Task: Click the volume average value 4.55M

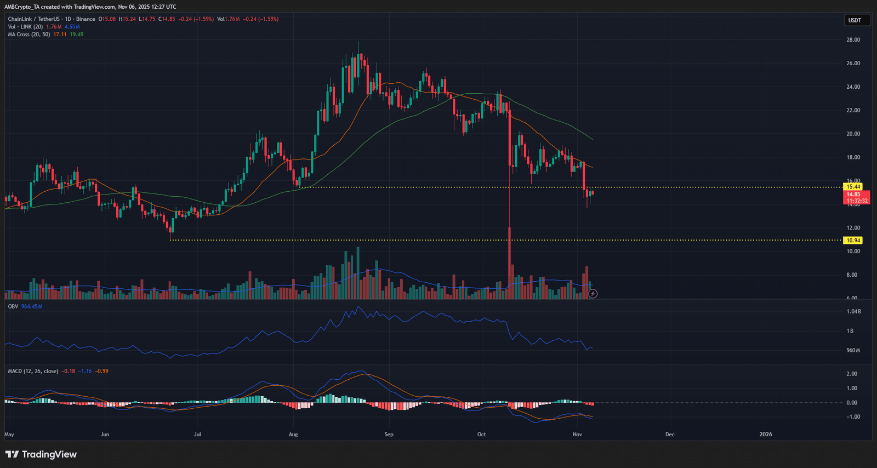Action: point(72,27)
